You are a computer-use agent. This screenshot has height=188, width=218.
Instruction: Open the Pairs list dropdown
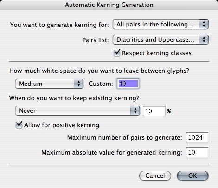(160, 40)
